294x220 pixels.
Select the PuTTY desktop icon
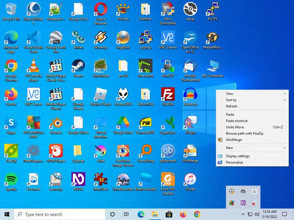tap(212, 11)
